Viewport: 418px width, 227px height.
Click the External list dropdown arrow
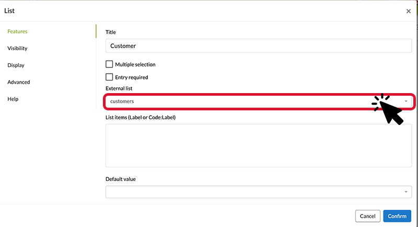(406, 101)
